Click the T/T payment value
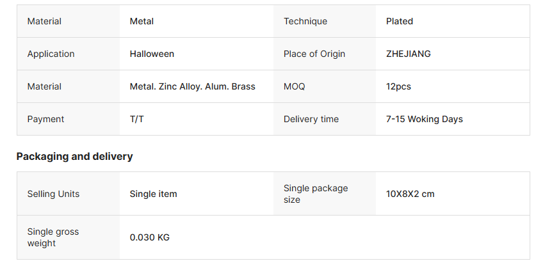545x268 pixels. coord(136,119)
